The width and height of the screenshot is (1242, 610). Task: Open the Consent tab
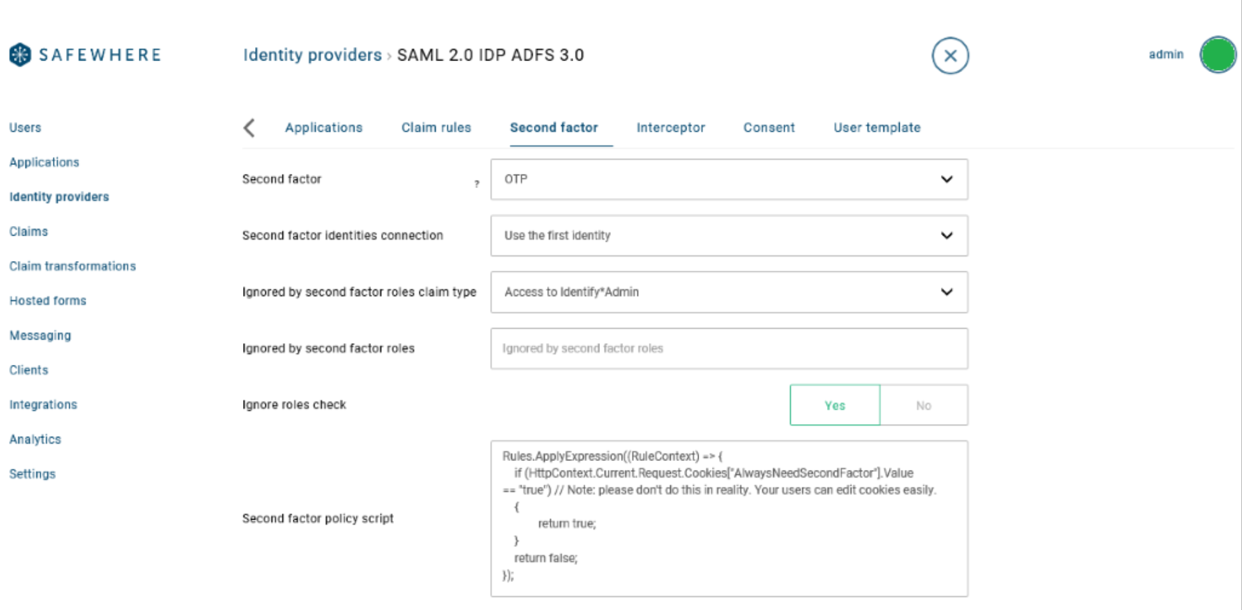tap(769, 127)
